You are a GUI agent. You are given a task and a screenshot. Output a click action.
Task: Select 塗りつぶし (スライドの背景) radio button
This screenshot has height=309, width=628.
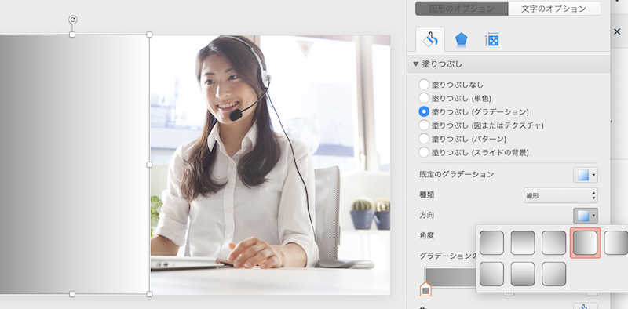(424, 152)
